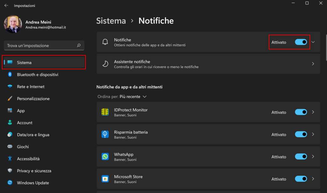Screen dimensions: 327x193
Task: Click the Microsoft Store app icon
Action: 105,179
